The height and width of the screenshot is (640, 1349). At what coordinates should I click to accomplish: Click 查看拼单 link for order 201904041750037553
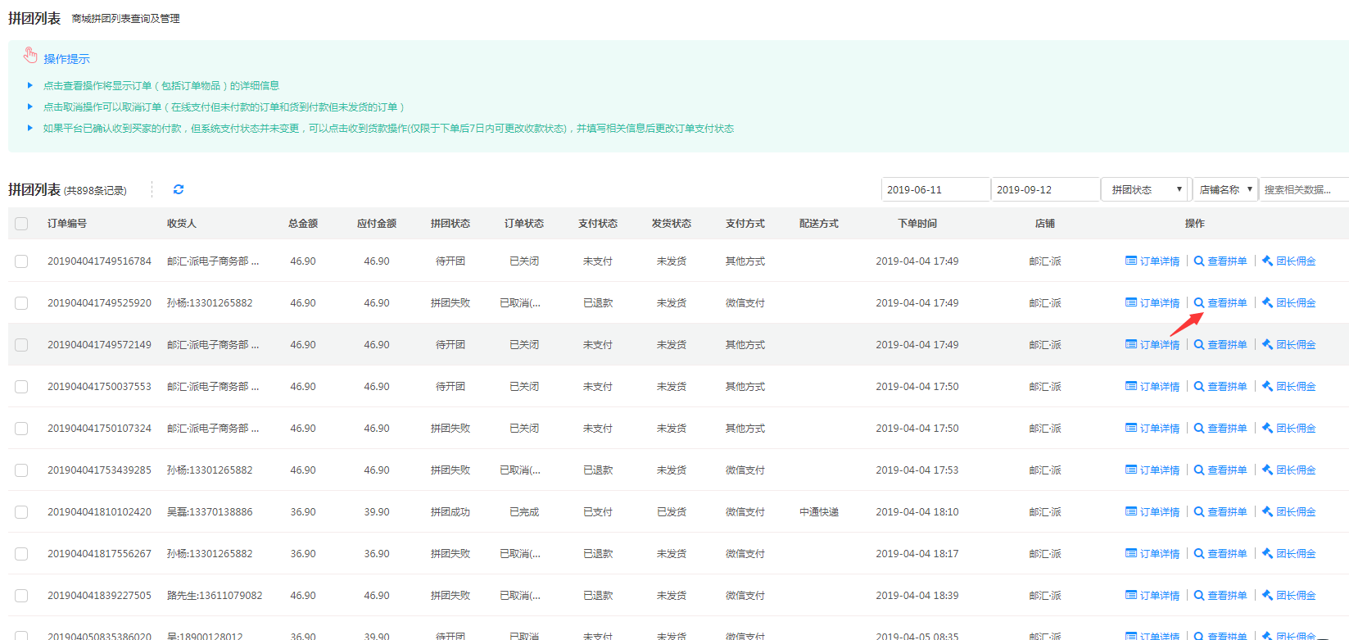(1220, 387)
